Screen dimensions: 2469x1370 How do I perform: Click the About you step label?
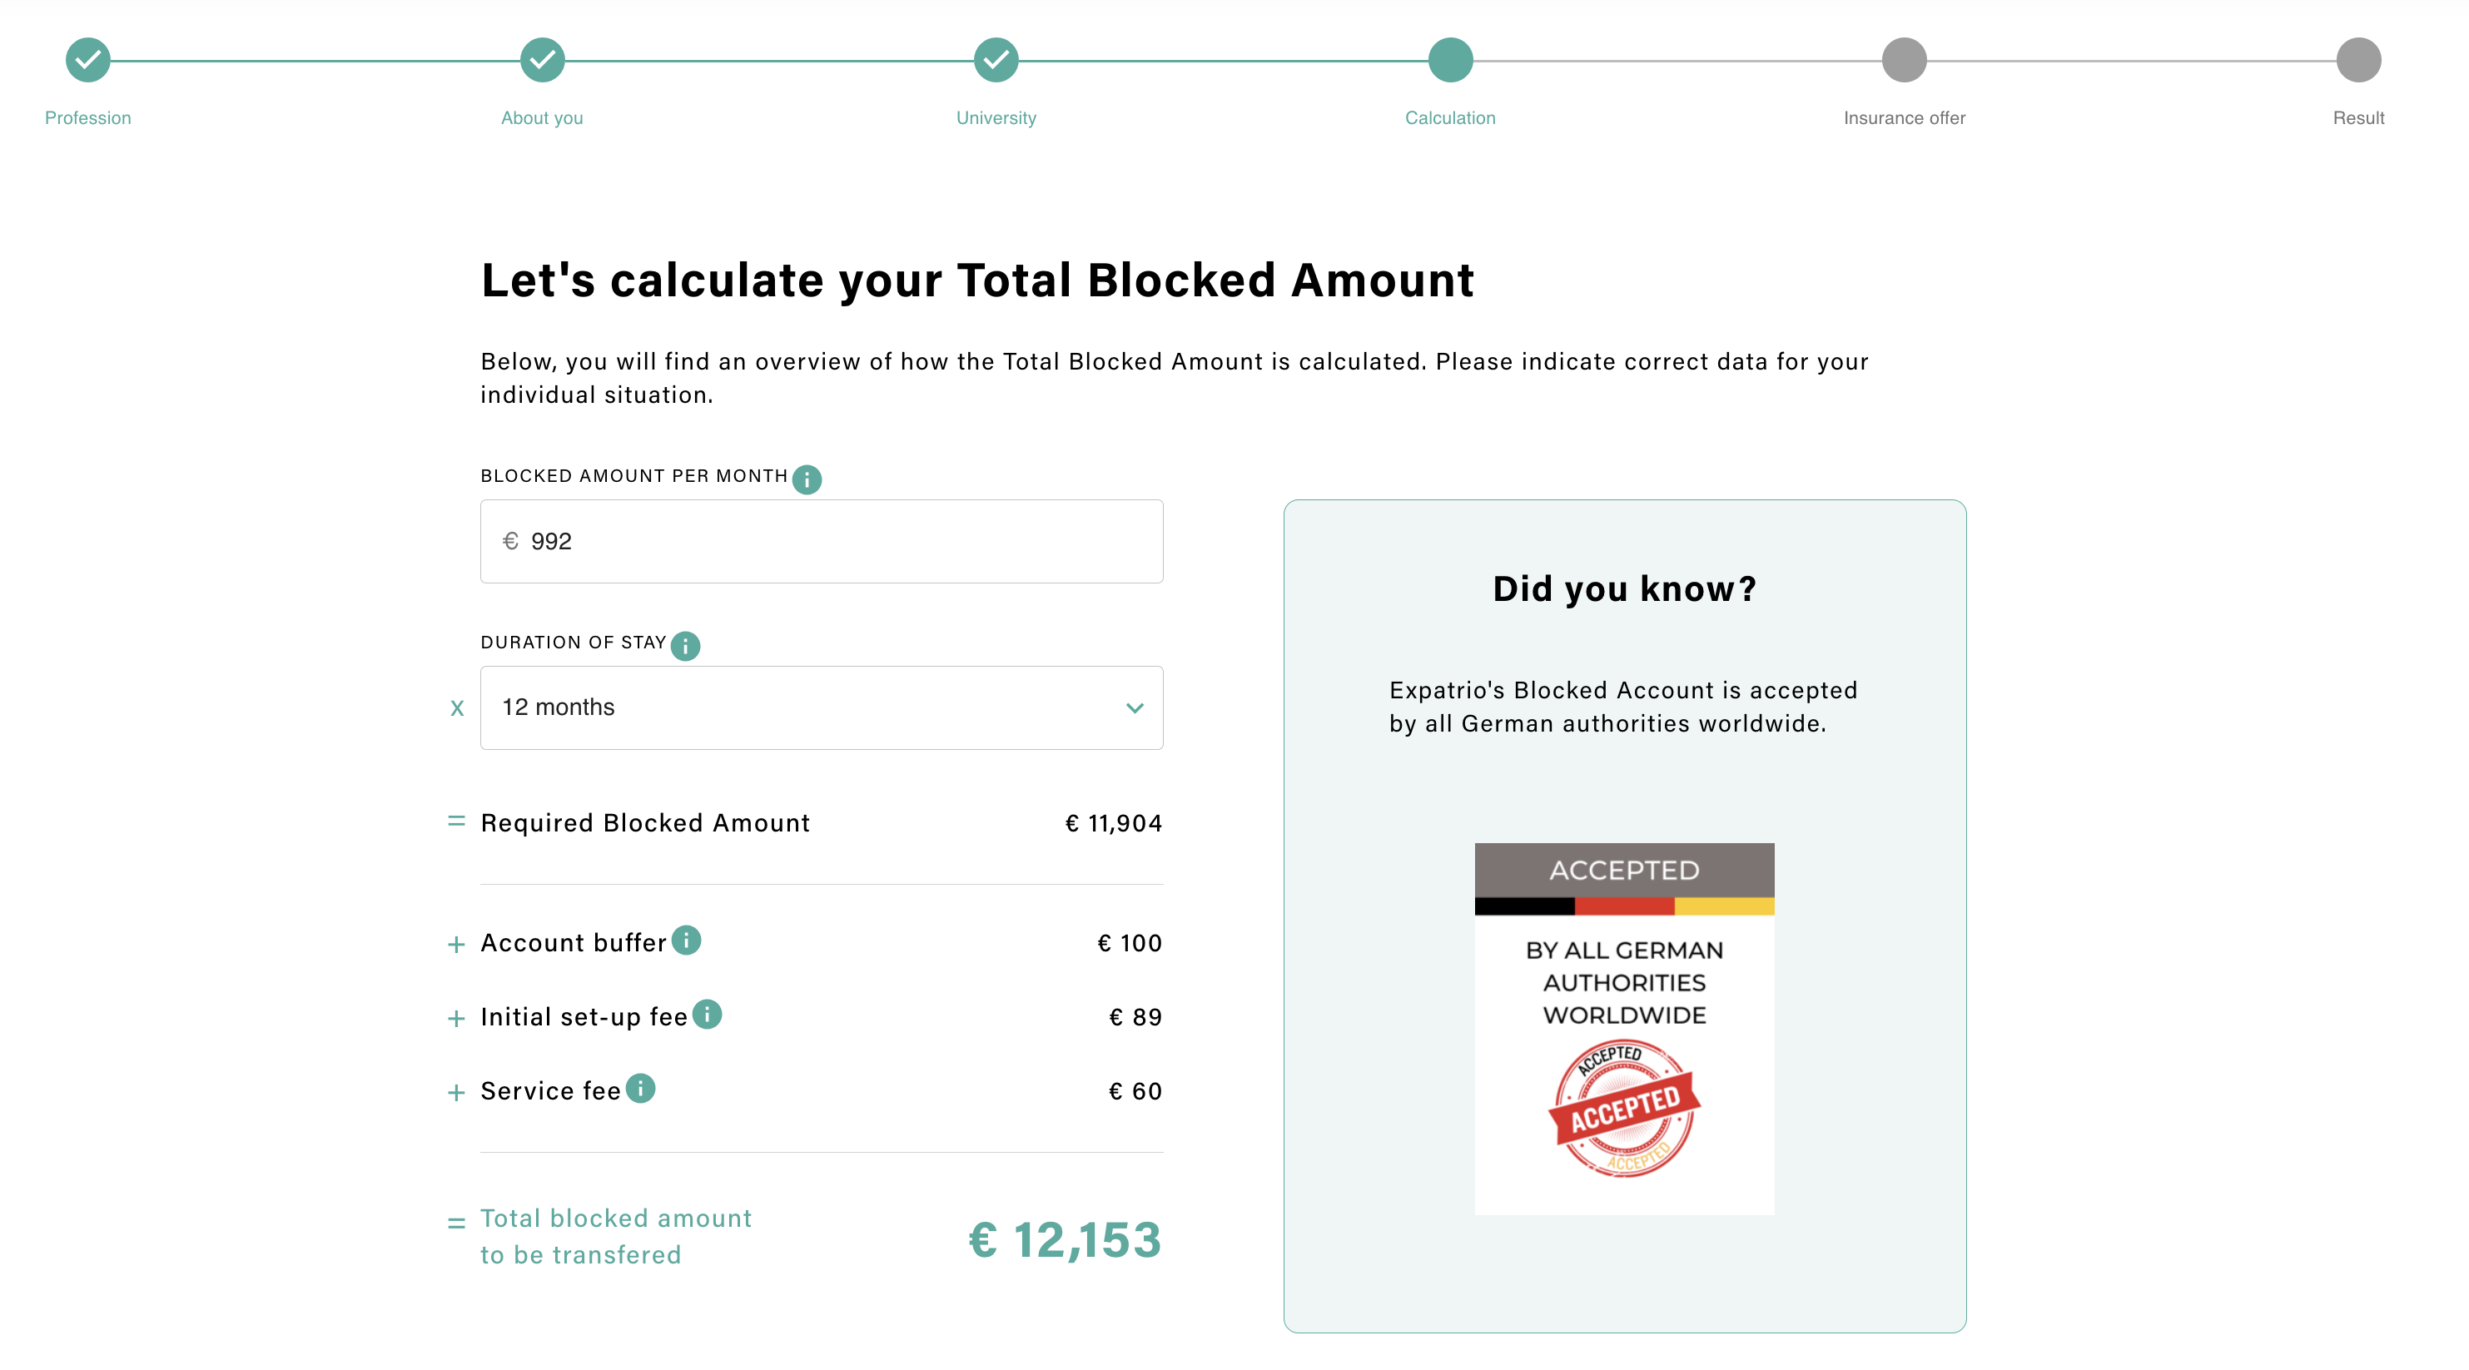543,118
